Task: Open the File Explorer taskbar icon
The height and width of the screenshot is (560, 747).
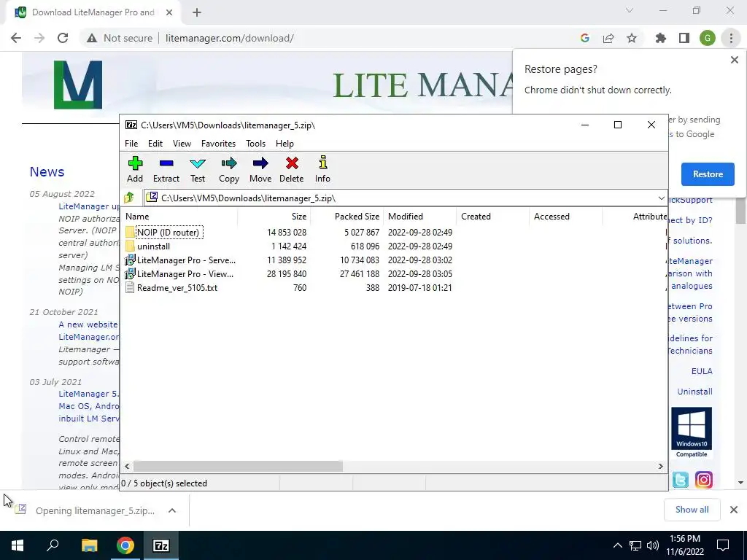Action: (89, 545)
